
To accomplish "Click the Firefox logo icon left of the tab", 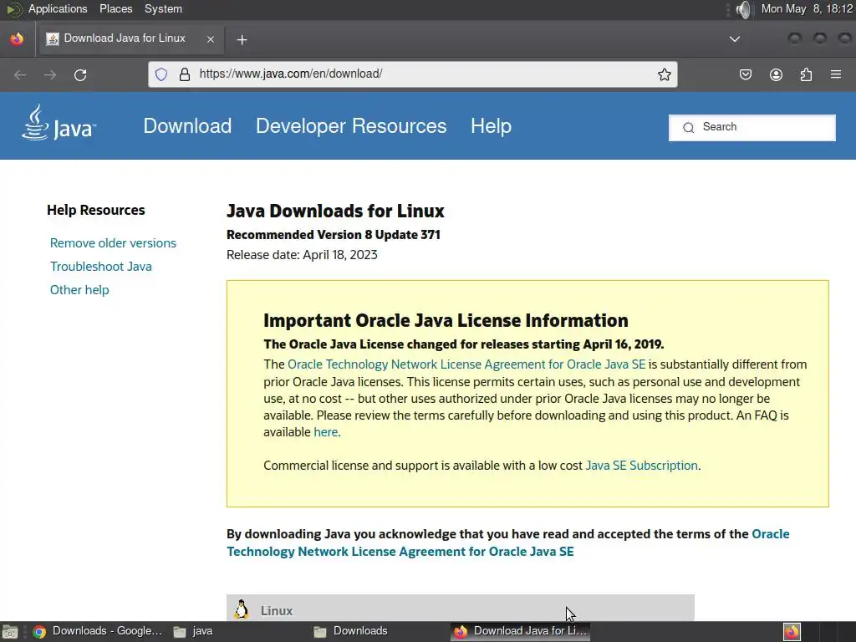I will 17,38.
